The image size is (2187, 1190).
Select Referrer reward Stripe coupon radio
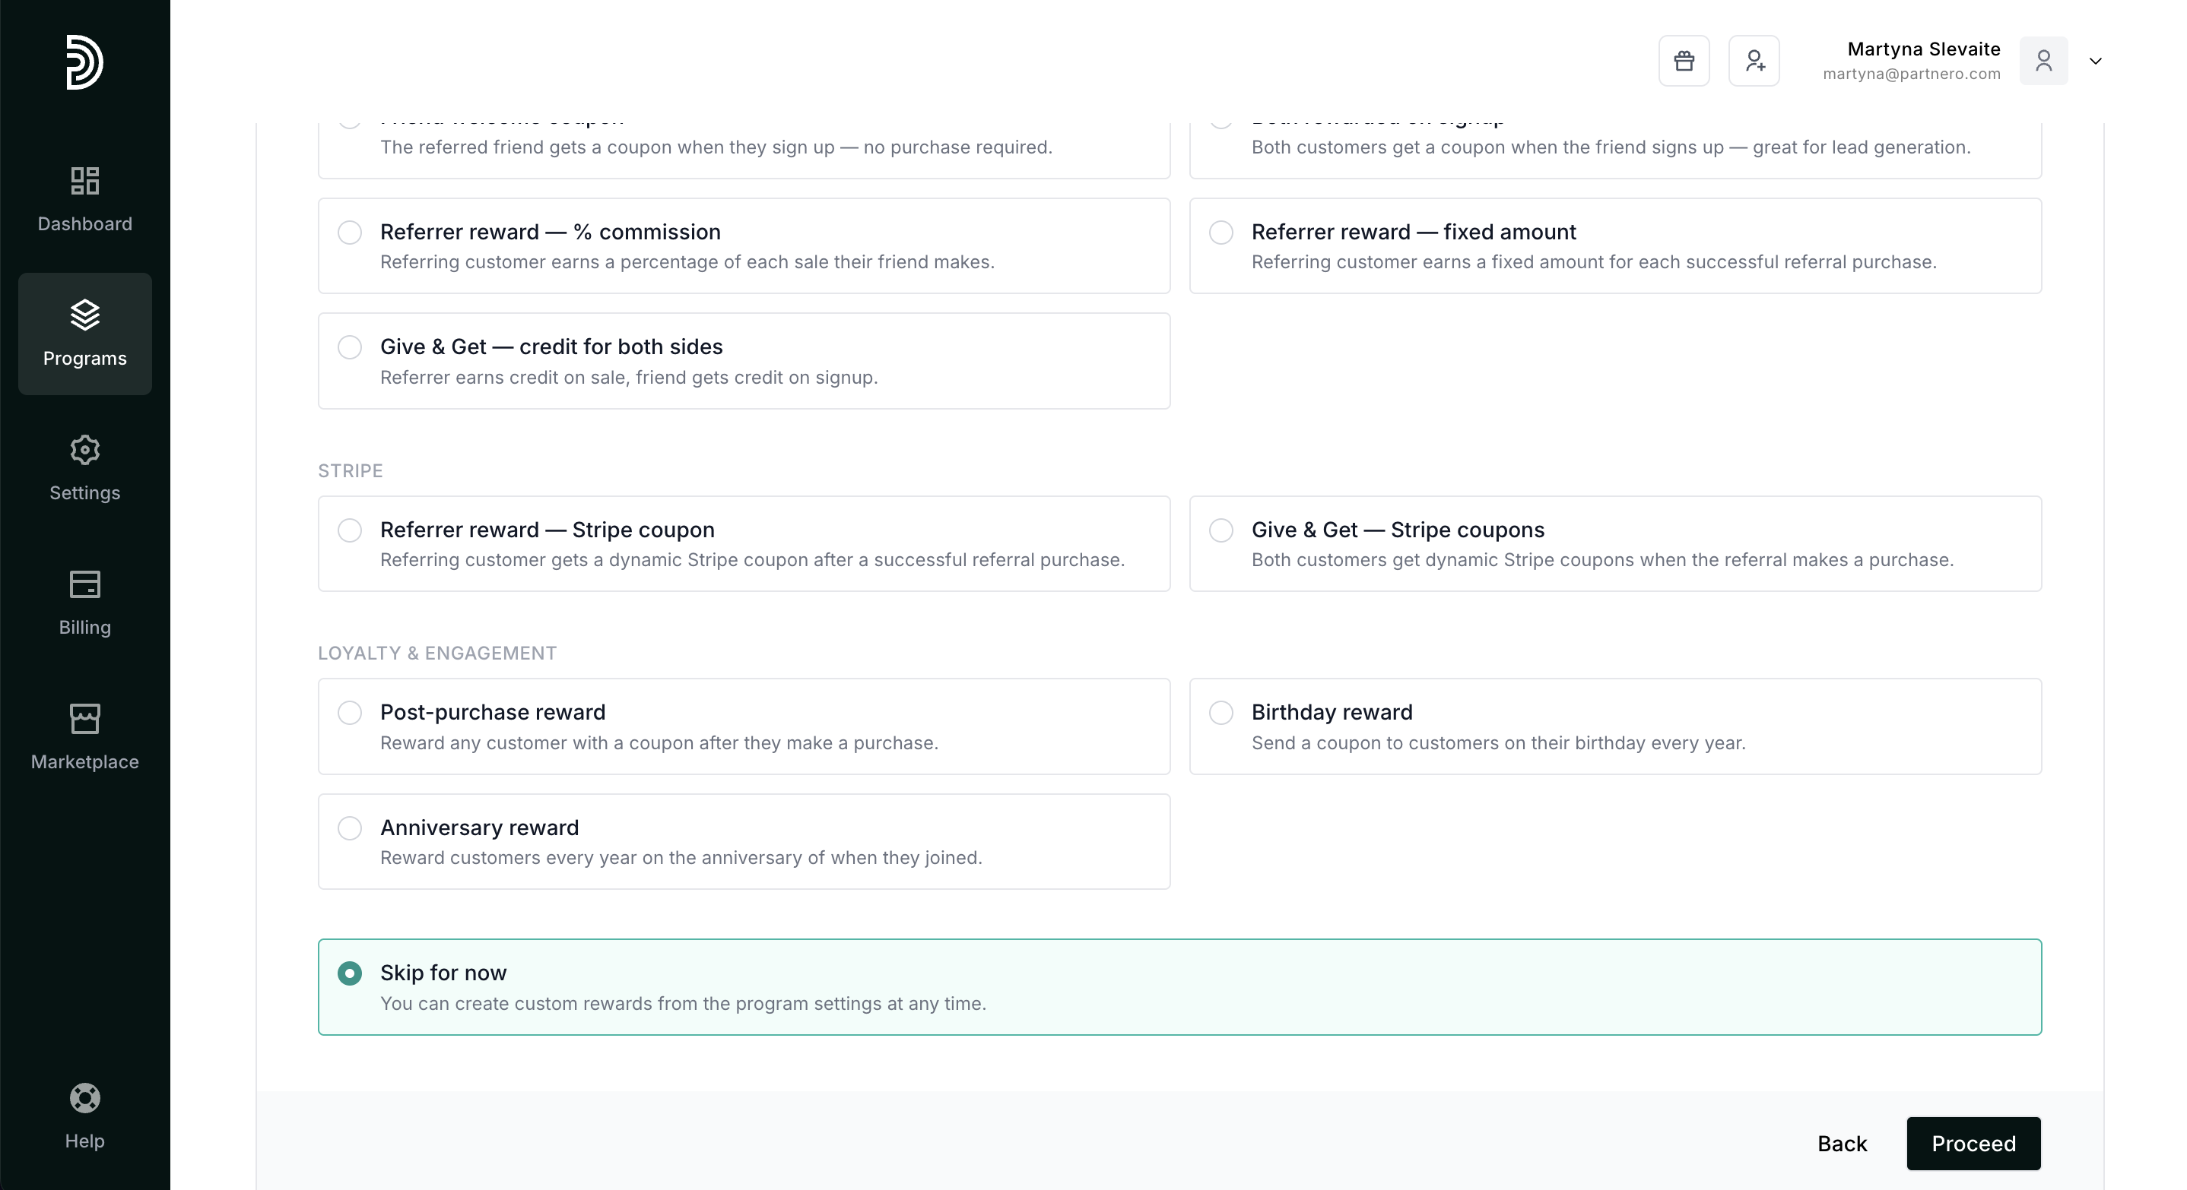pos(350,530)
